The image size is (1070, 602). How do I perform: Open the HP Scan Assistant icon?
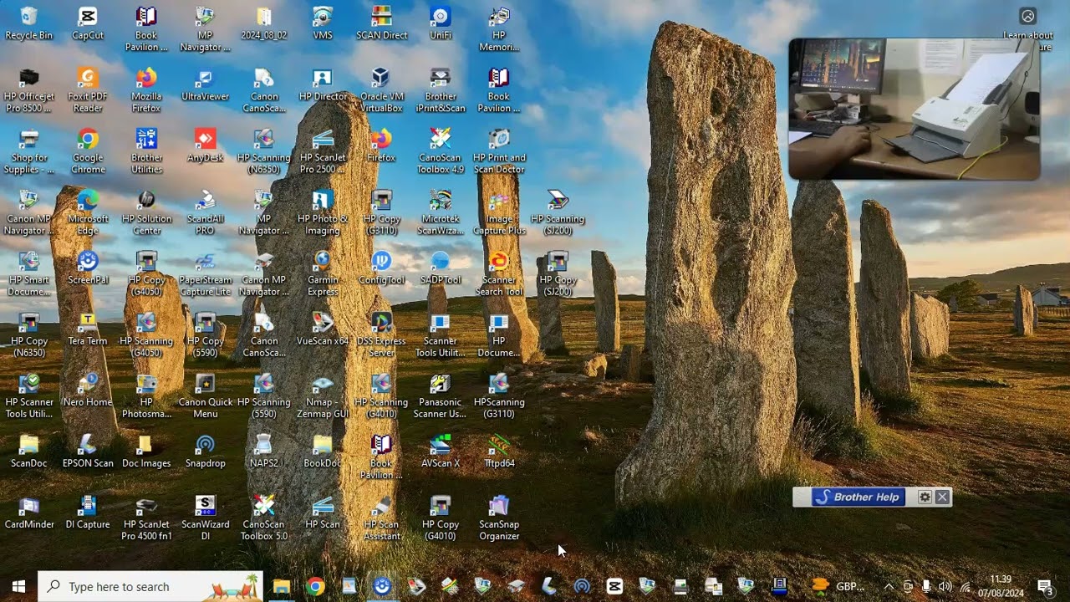(382, 518)
